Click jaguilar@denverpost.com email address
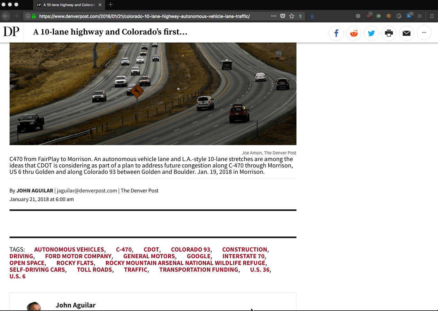Viewport: 438px width, 311px height. [x=87, y=190]
